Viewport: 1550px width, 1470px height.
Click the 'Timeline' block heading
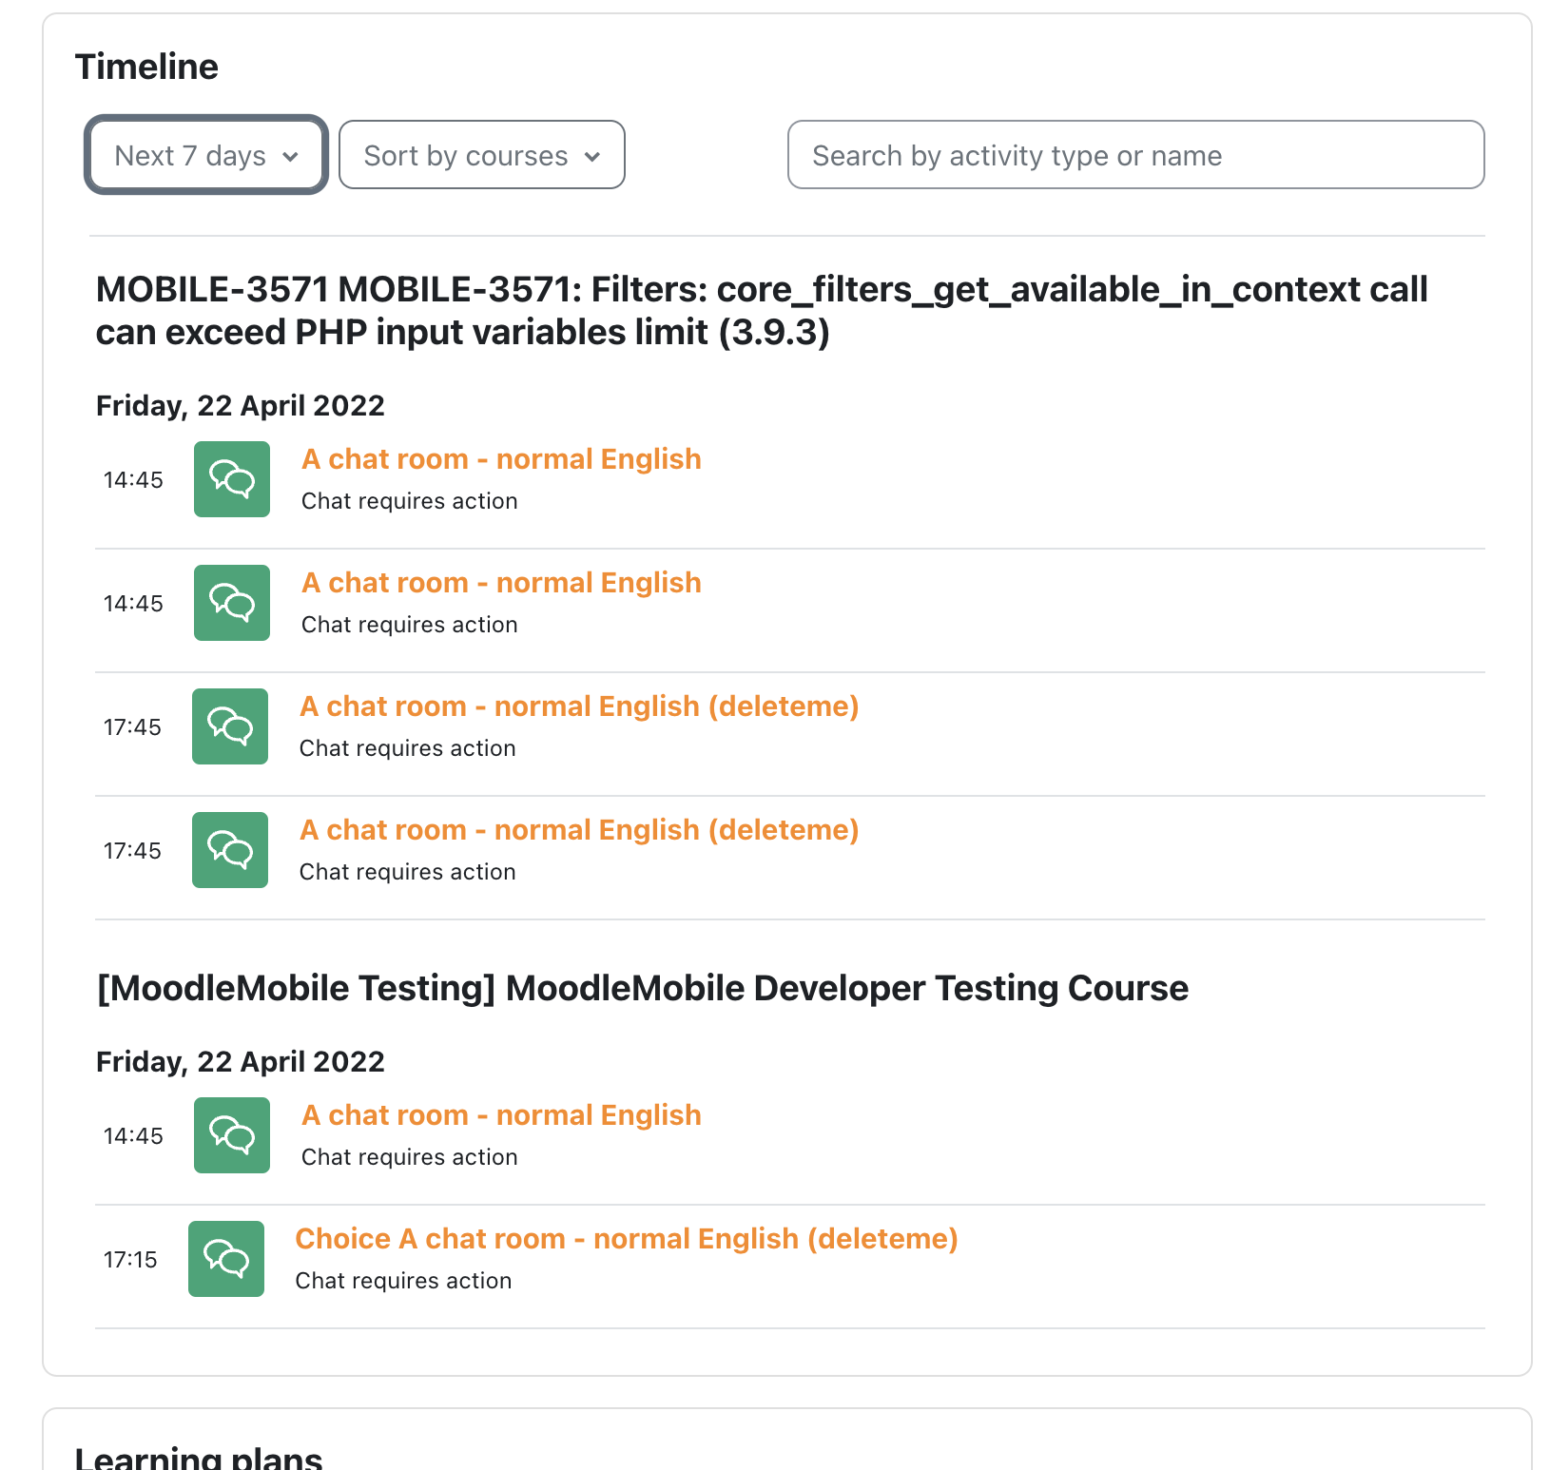point(146,67)
